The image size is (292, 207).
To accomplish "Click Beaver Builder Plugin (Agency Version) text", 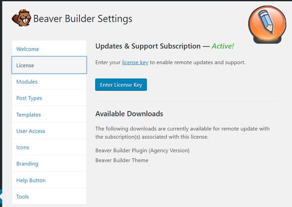I will [142, 150].
